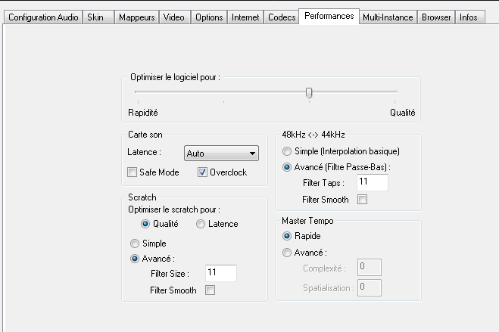
Task: Toggle Filter Smooth checkbox under Scratch
Action: click(210, 290)
